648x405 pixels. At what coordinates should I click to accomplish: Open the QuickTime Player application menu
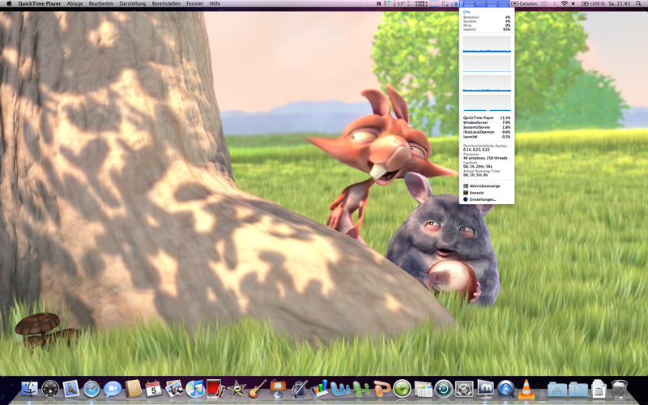(39, 4)
